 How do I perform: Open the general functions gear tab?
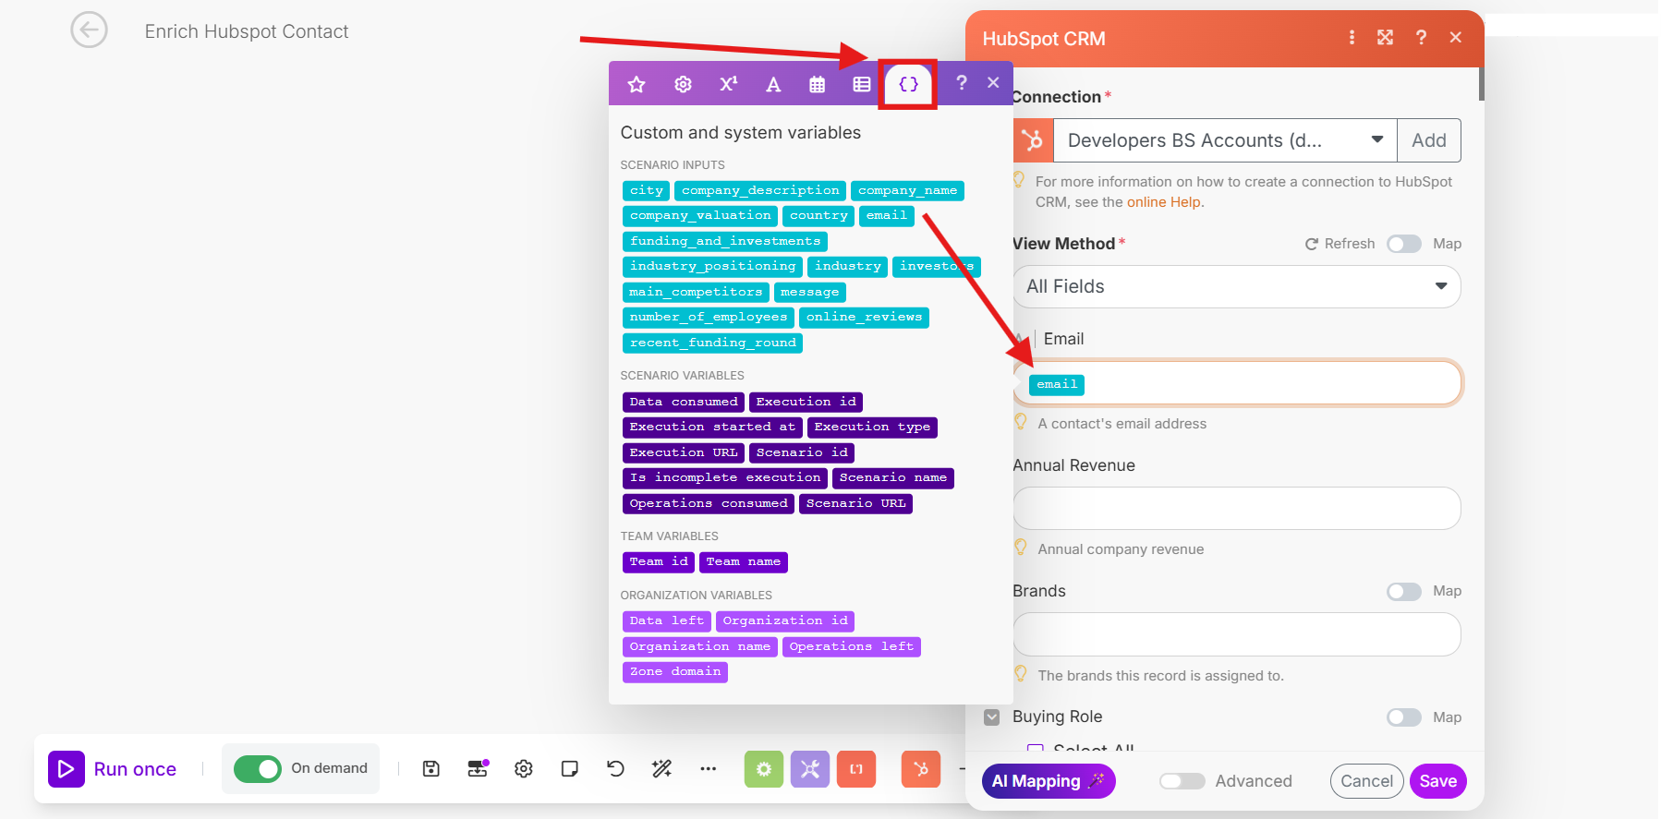pos(683,85)
